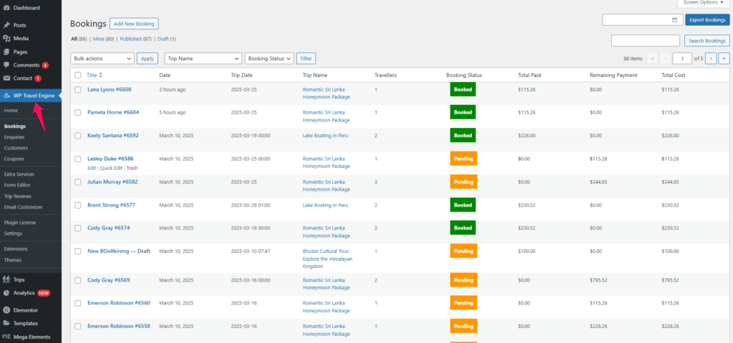Viewport: 733px width, 343px height.
Task: Click the Export Bookings button
Action: click(707, 20)
